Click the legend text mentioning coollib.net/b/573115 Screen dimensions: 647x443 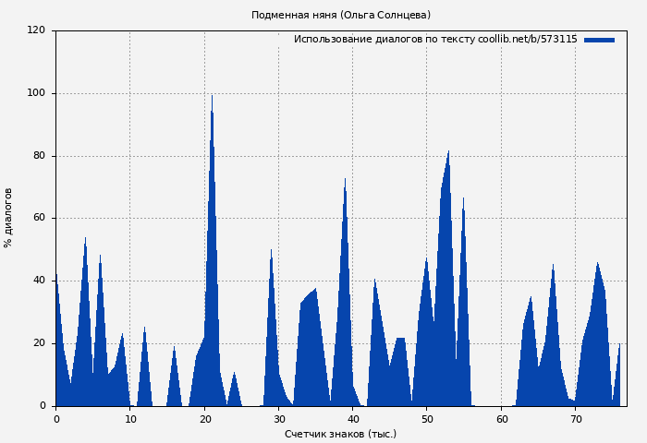(434, 40)
